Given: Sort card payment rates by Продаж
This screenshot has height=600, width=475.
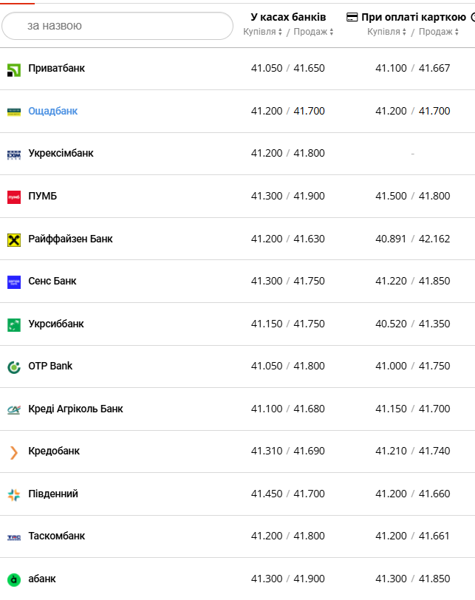Looking at the screenshot, I should click(x=437, y=32).
